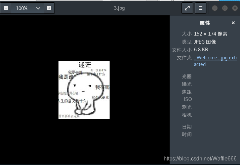Viewport: 240px width, 165px height.
Task: Click the '文件夹' folder label
Action: (184, 58)
